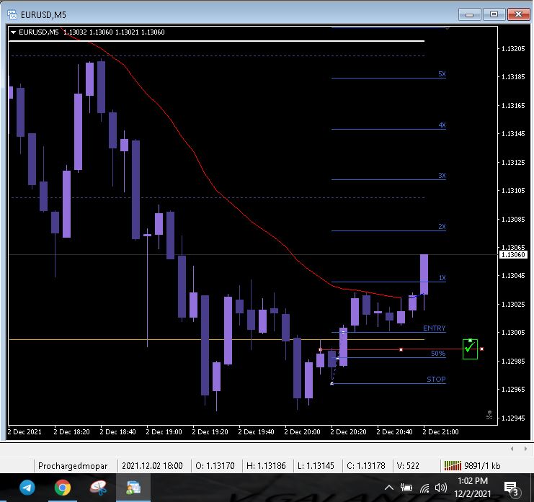Screen dimensions: 534x502
Task: Click the O: 1.13170 status value
Action: (215, 465)
